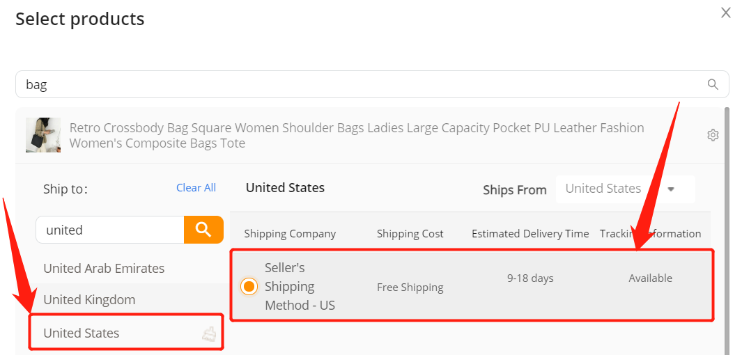Click the Shipping Cost column header
Screen dimensions: 742x355
point(410,234)
